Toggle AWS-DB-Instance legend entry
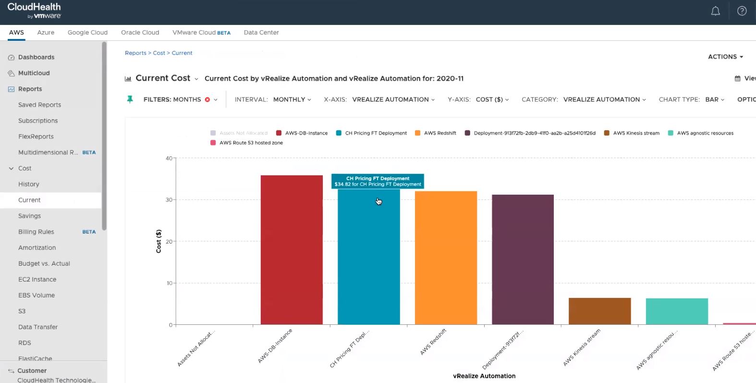The width and height of the screenshot is (756, 383). click(302, 133)
